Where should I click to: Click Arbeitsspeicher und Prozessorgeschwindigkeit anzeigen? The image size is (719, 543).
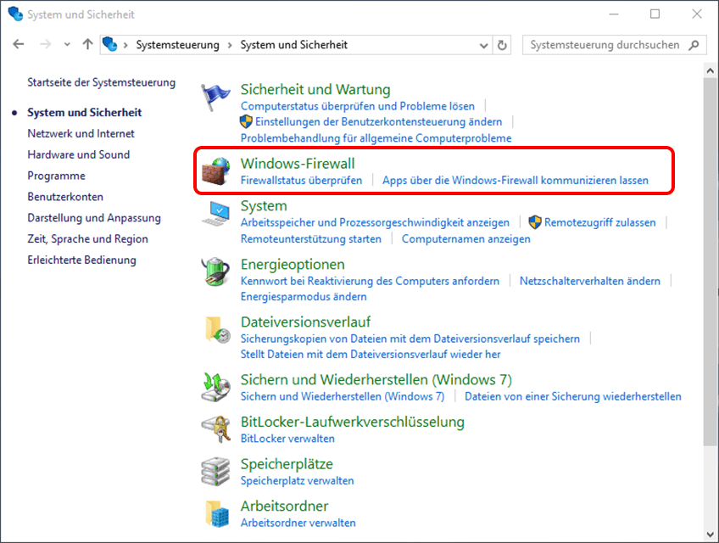[375, 222]
